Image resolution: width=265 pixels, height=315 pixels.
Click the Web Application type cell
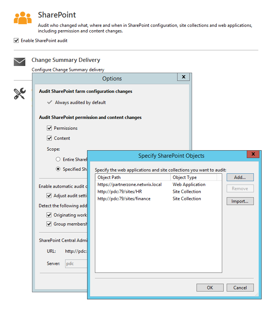(189, 185)
